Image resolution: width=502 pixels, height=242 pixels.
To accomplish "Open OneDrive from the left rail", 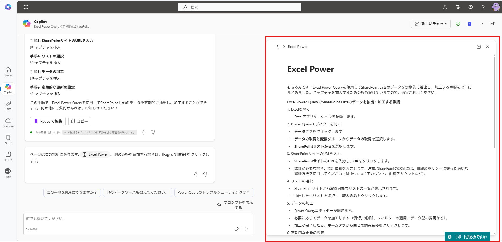I will (x=8, y=122).
